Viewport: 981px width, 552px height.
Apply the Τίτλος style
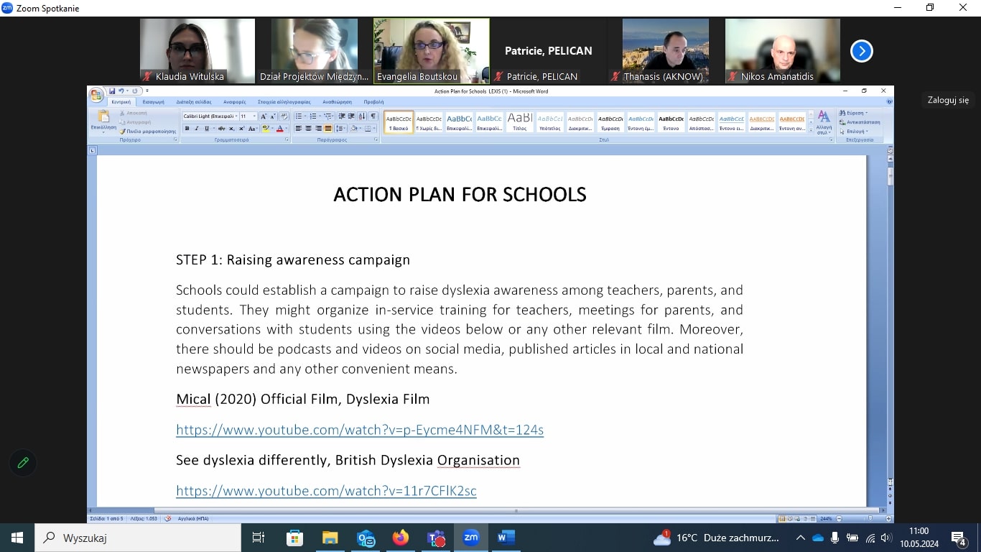(520, 121)
